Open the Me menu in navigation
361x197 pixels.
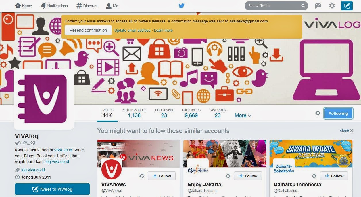(x=112, y=6)
